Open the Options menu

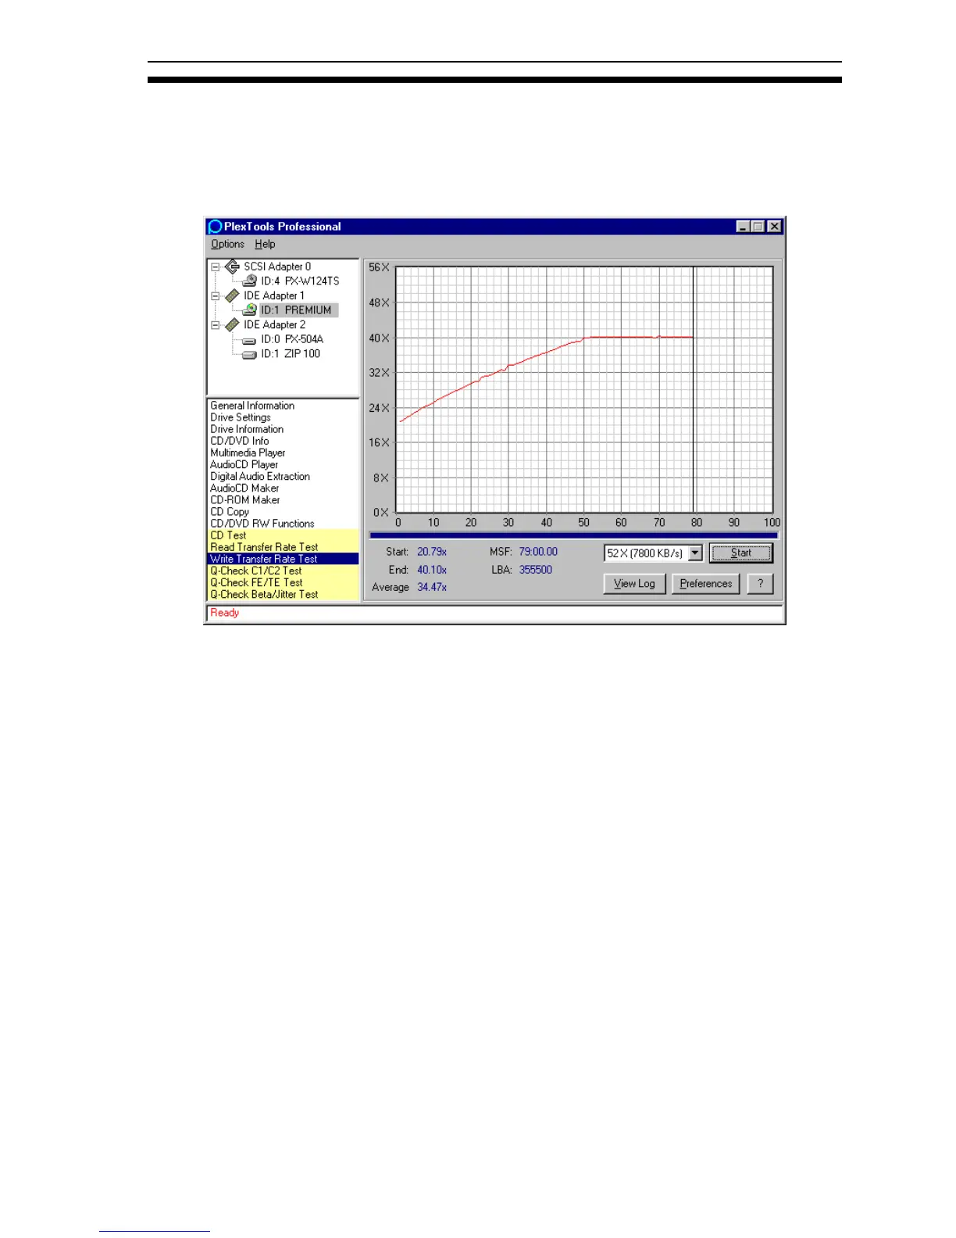pos(227,245)
